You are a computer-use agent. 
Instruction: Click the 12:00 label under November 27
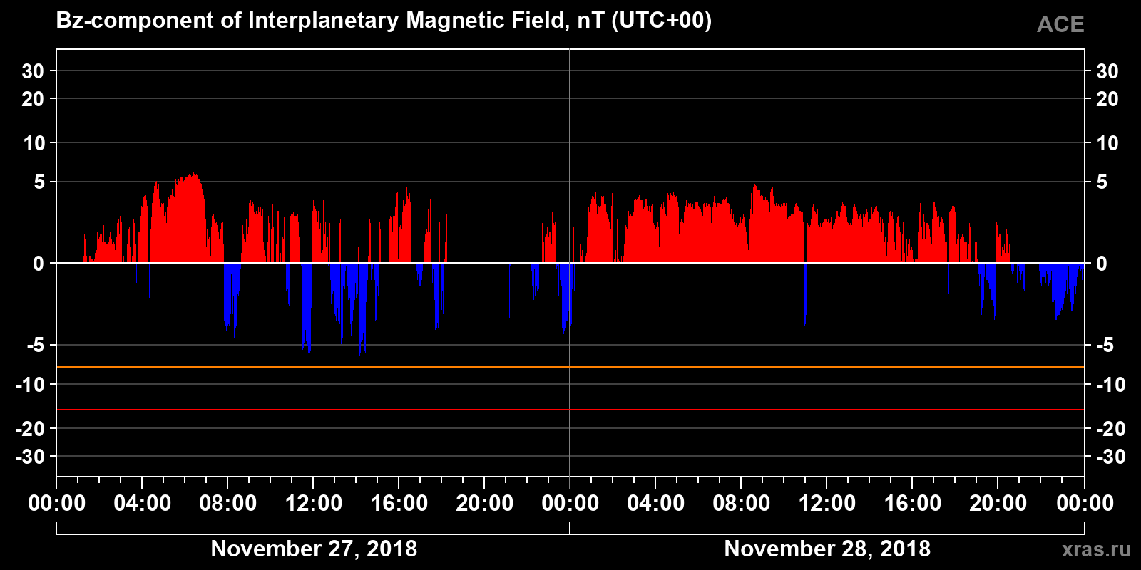coord(314,504)
